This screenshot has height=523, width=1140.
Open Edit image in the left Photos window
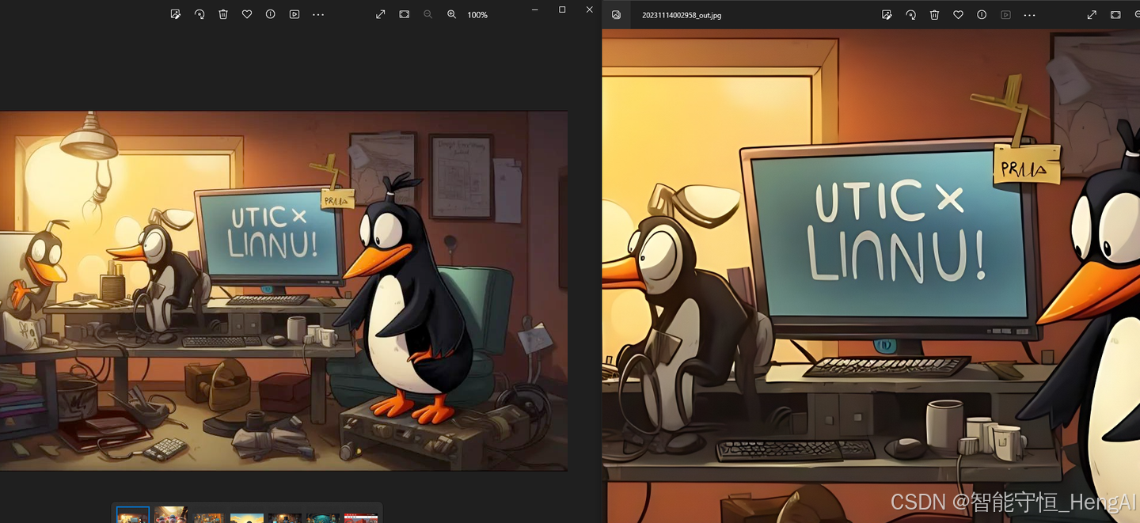[x=176, y=14]
